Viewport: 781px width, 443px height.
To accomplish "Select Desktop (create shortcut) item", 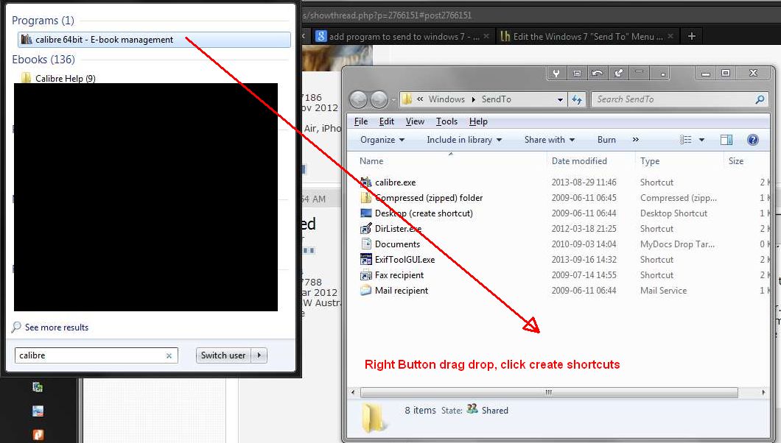I will coord(424,213).
